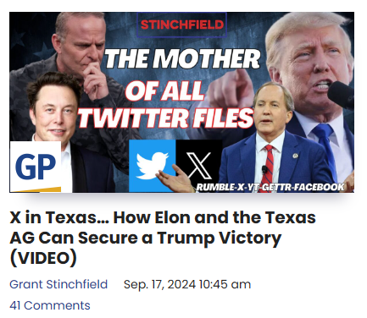Click the RUMBLE-X-YT-GETTR-FACEBOOK caption

(270, 187)
